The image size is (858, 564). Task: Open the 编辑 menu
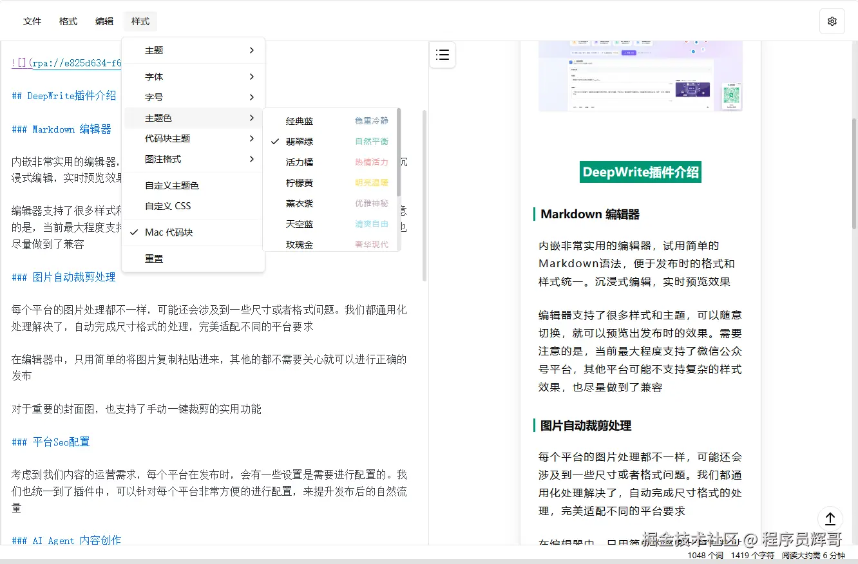point(104,21)
